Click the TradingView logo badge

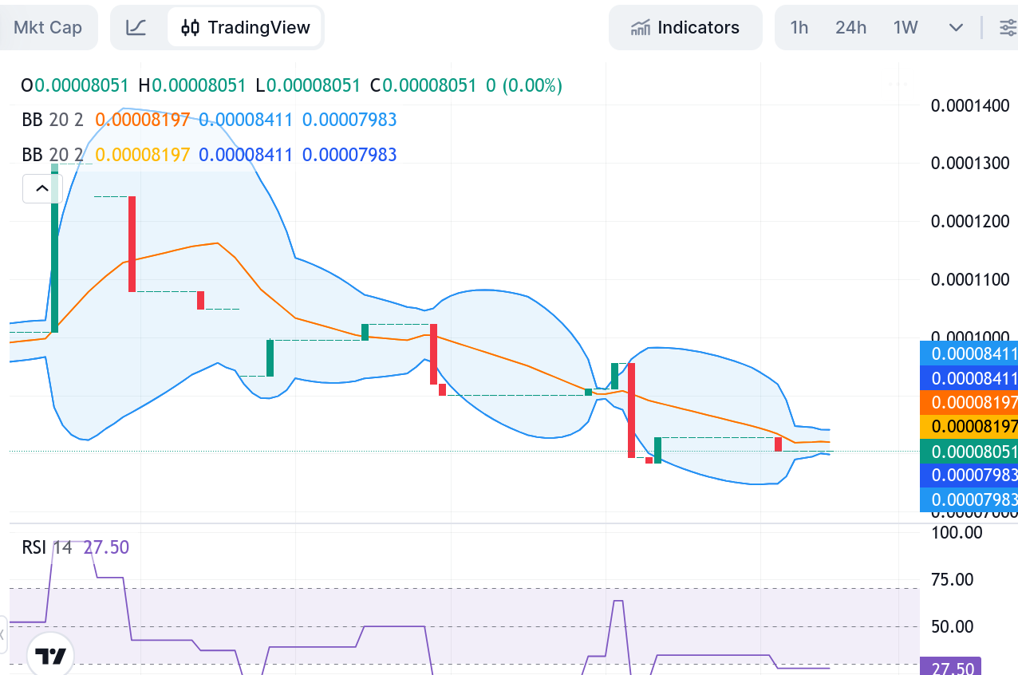click(x=50, y=656)
